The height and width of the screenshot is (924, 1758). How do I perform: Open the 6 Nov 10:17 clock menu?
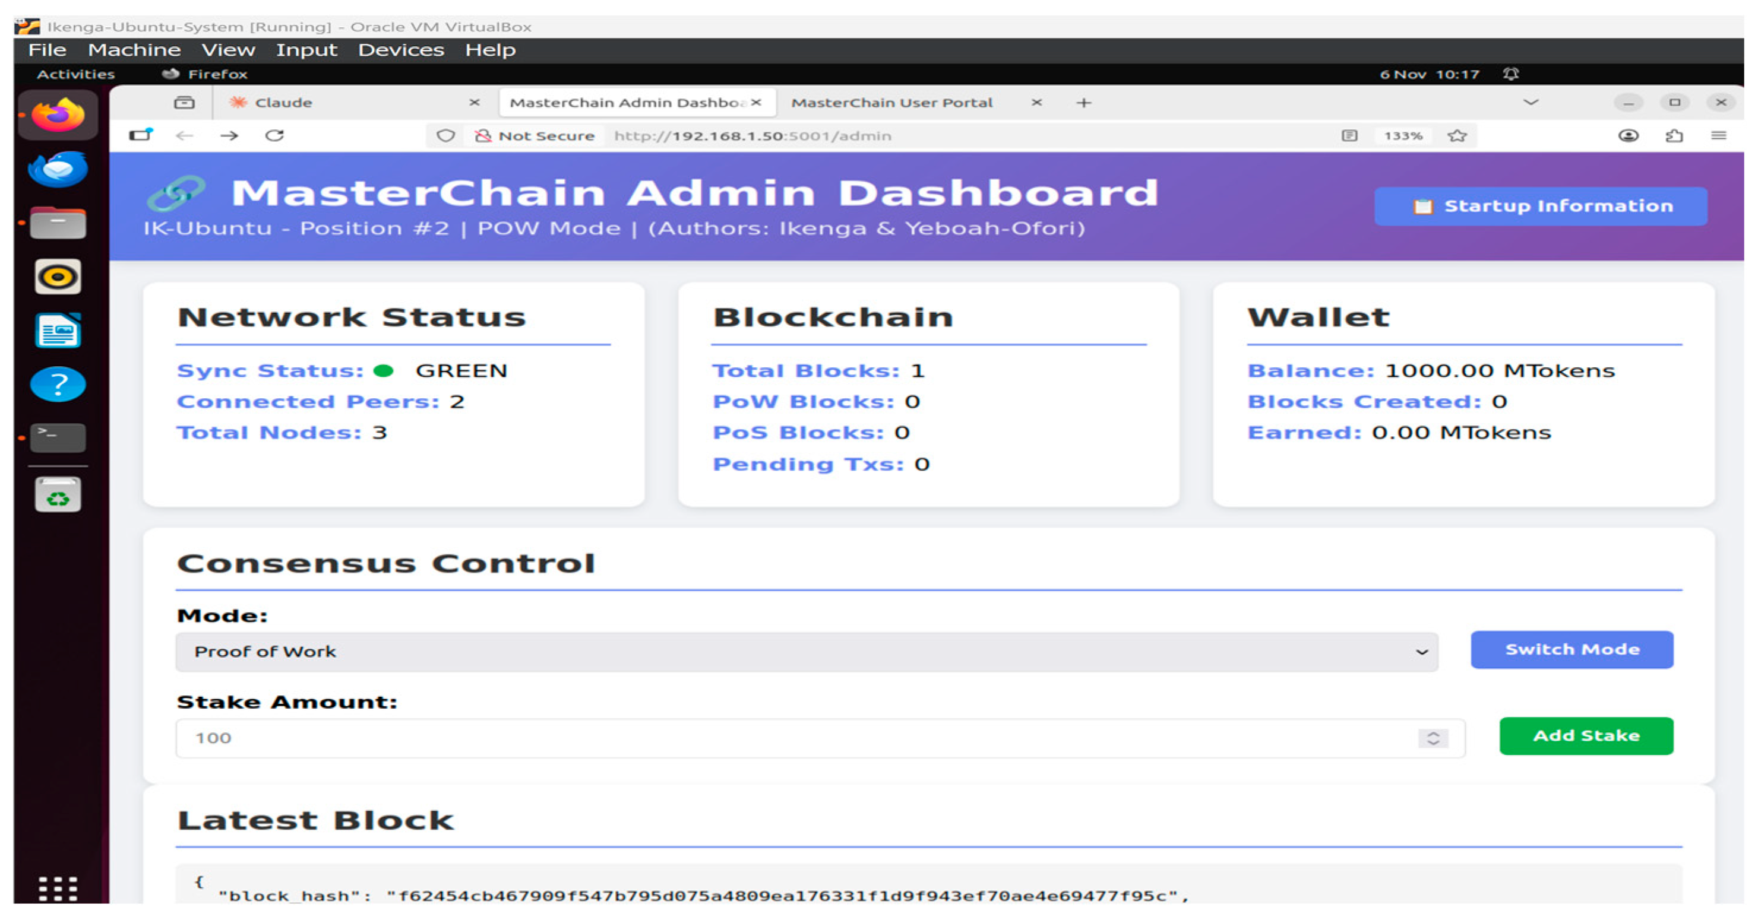click(x=1430, y=74)
